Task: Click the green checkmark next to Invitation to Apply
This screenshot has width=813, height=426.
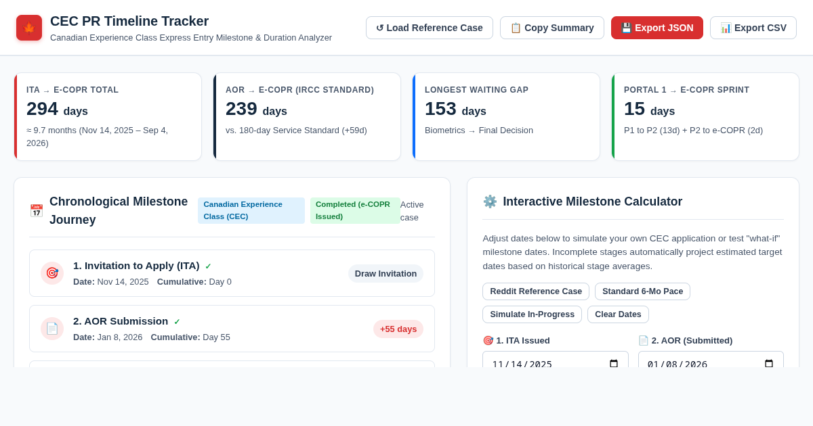Action: [x=208, y=266]
